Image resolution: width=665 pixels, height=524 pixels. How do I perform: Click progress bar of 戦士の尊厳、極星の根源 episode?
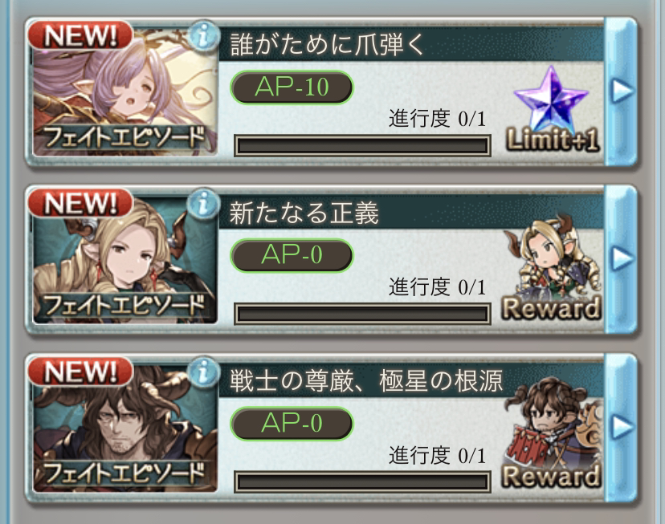(x=362, y=482)
